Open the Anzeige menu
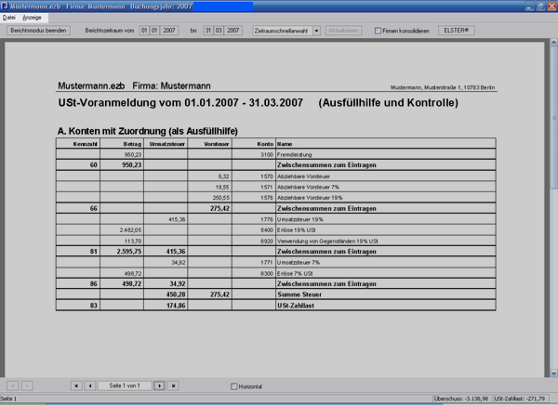The image size is (558, 405). coord(32,18)
